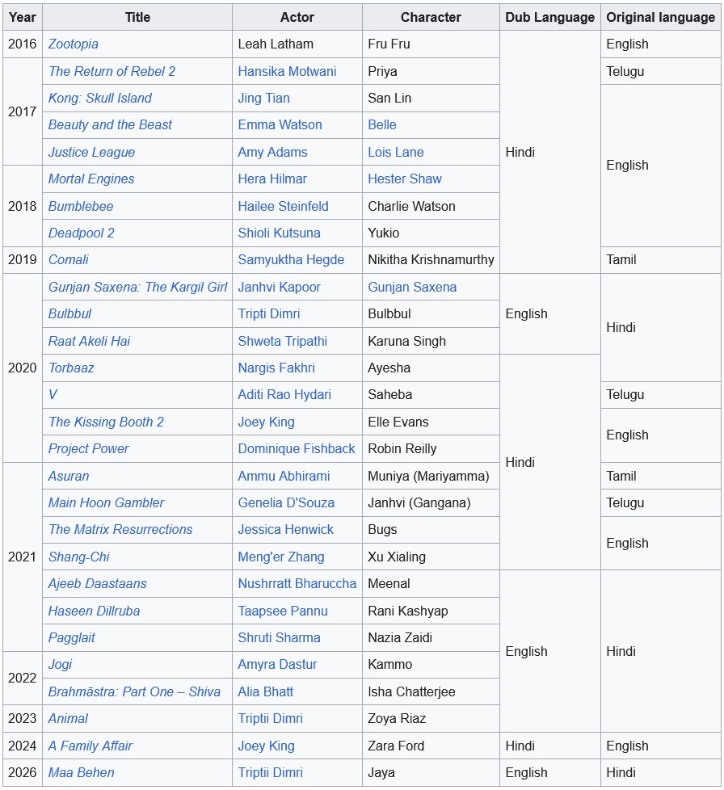
Task: Open The Return of Rebel 2 link
Action: 112,71
